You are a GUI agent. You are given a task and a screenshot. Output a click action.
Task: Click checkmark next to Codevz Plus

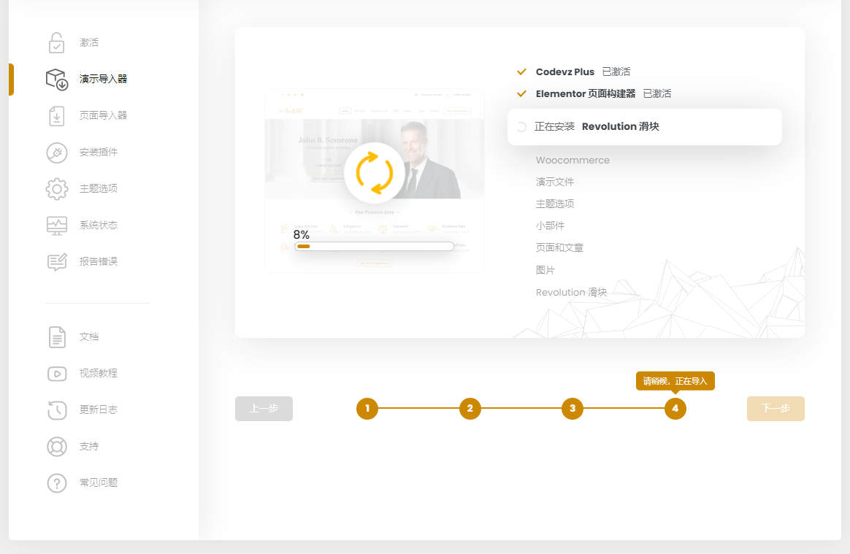[521, 72]
